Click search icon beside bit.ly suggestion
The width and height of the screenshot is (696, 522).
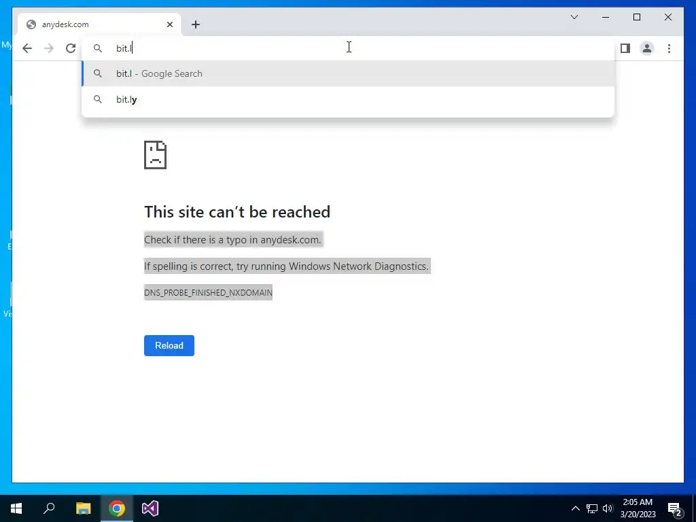point(98,99)
